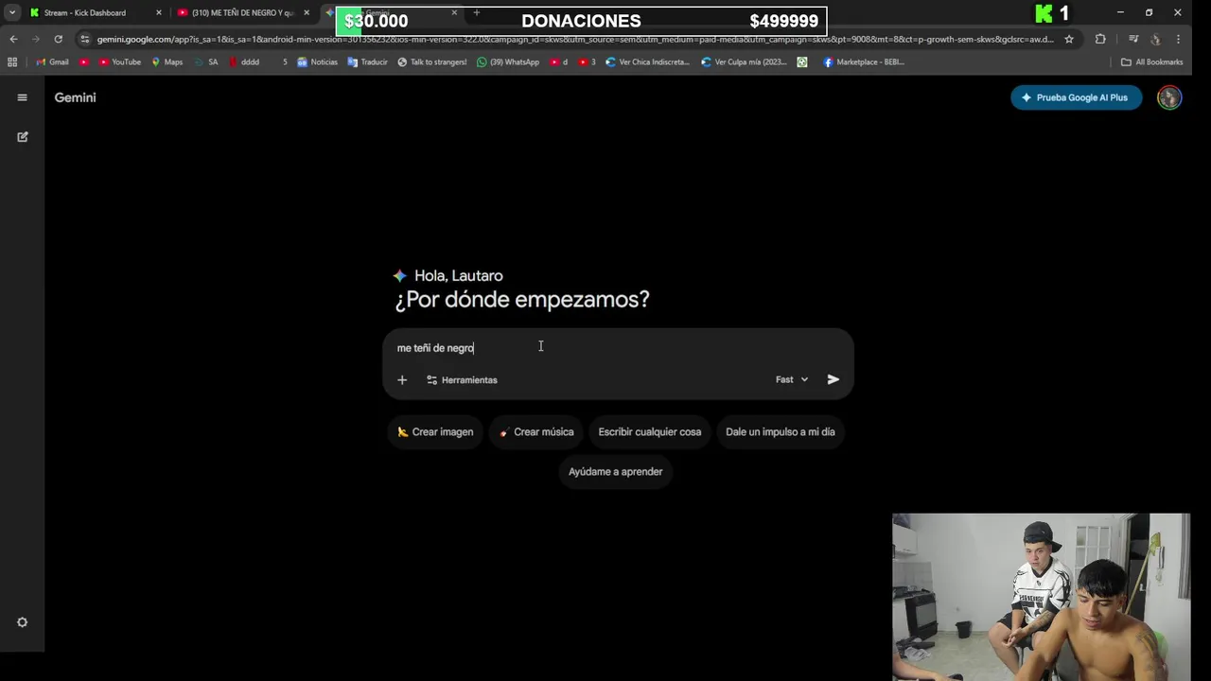Screen dimensions: 1211x681
Task: Start a new chat with the compose icon
Action: click(x=23, y=137)
